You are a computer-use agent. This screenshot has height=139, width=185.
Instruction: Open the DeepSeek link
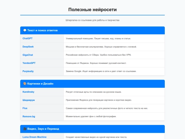click(x=28, y=47)
